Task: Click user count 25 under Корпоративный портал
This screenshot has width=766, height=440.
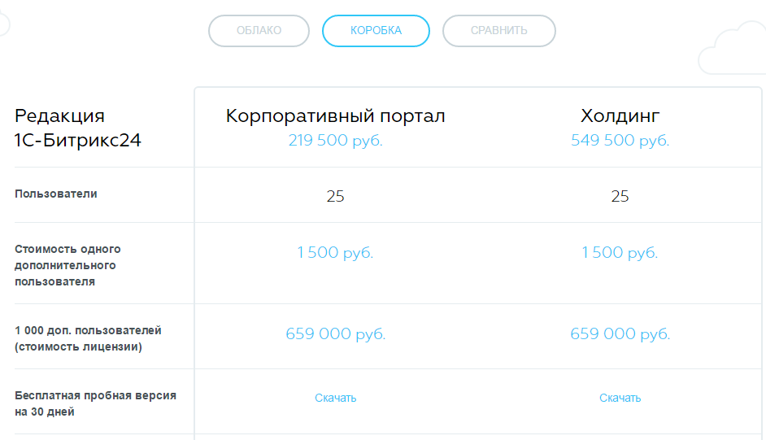Action: point(335,197)
